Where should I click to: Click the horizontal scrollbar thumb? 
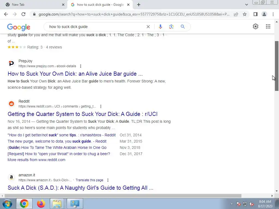(x=123, y=196)
